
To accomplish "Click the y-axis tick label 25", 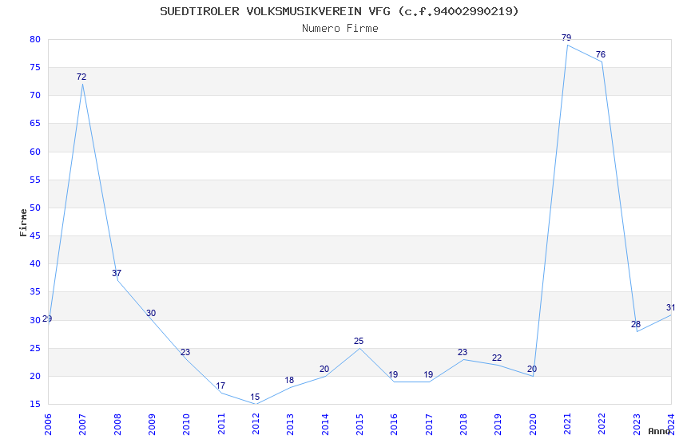I will pos(35,348).
